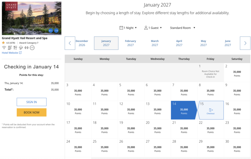Click the EV charging station amenity icon
This screenshot has width=251, height=159.
coord(10,48)
